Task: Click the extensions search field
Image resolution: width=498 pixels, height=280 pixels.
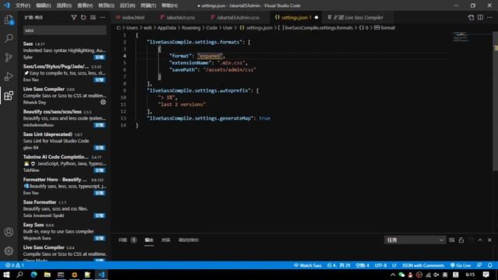Action: click(x=65, y=30)
